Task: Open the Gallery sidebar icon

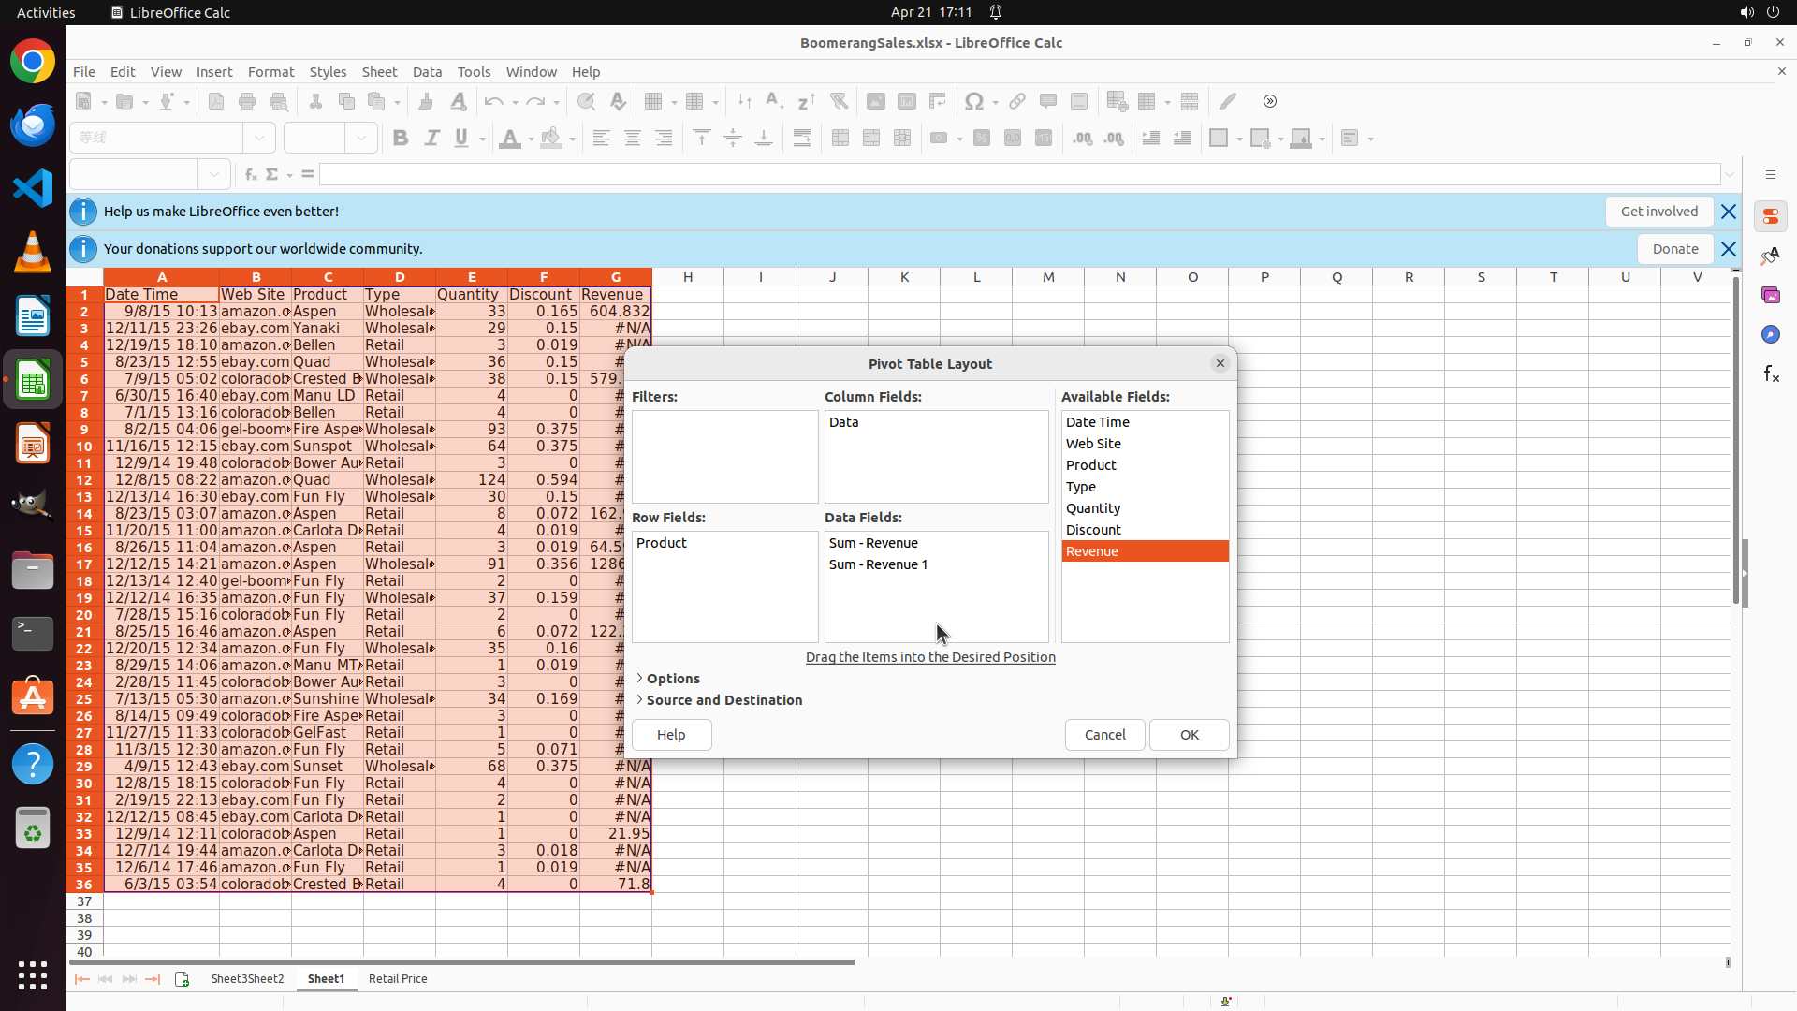Action: click(1770, 296)
